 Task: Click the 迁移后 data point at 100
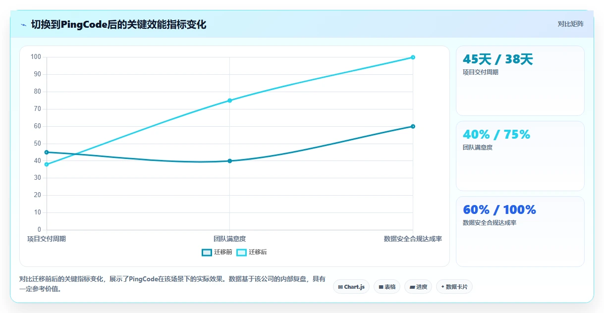(413, 57)
